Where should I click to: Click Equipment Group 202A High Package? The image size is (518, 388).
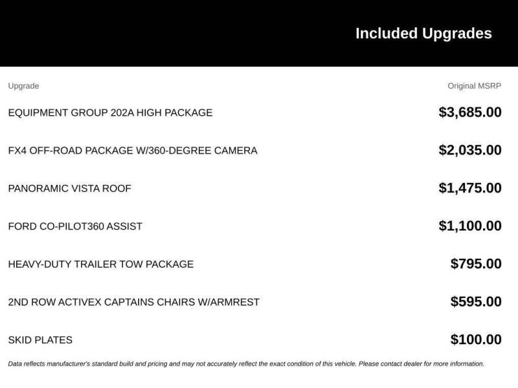tap(110, 113)
